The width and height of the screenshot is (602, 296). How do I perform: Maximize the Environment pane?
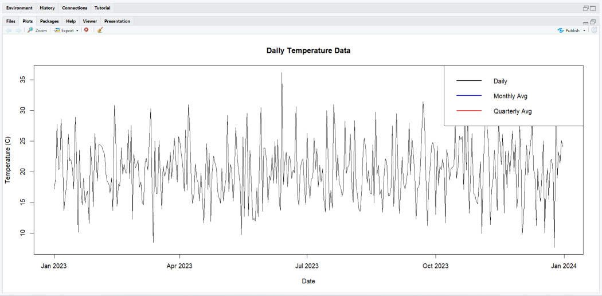593,8
